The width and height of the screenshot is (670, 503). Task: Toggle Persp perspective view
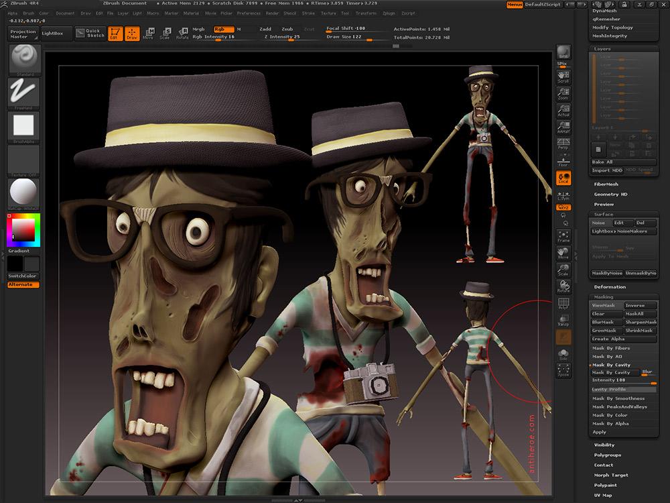(x=563, y=144)
